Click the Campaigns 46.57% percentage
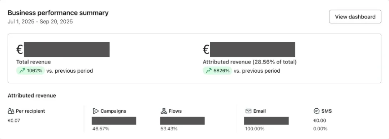The height and width of the screenshot is (139, 389). (101, 129)
